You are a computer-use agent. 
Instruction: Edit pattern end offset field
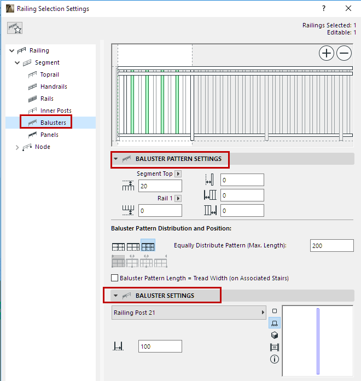pyautogui.click(x=242, y=210)
